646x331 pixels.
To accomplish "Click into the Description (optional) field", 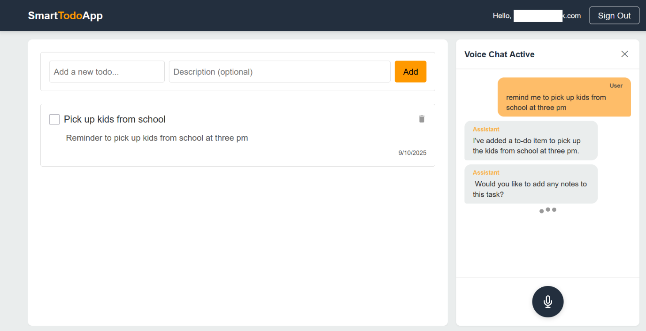I will [x=279, y=72].
